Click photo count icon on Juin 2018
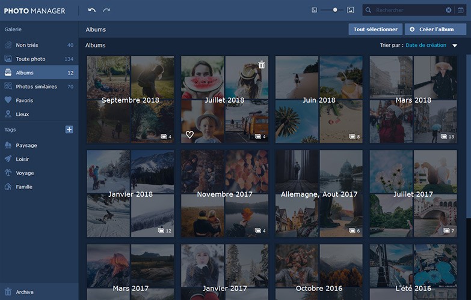Image resolution: width=471 pixels, height=300 pixels. [352, 137]
